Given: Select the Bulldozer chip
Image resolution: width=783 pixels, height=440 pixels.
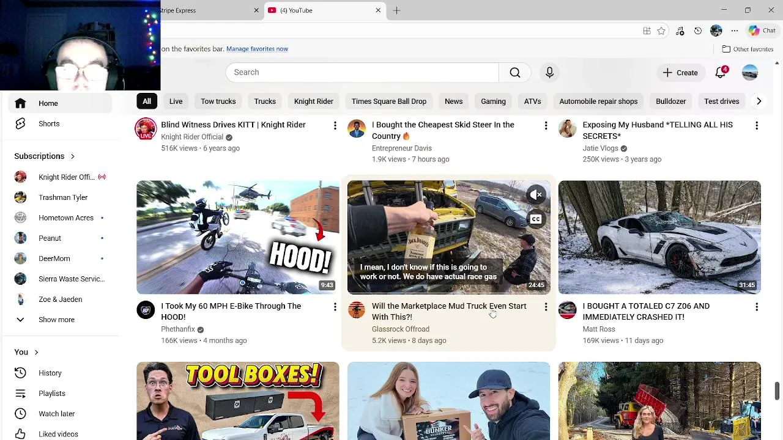Looking at the screenshot, I should point(670,101).
